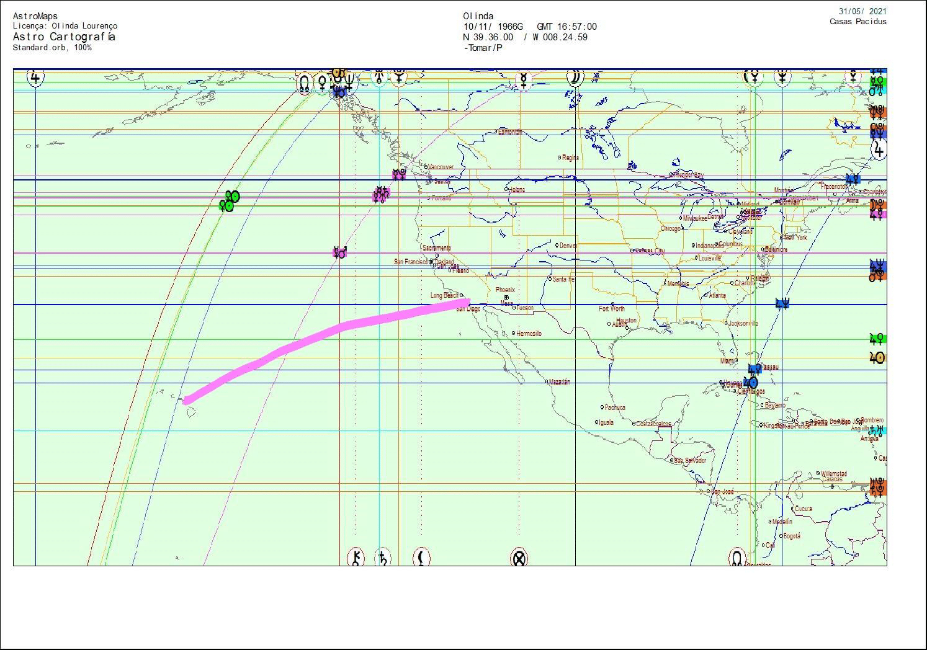
Task: Click the thick pink drawn line
Action: point(323,333)
